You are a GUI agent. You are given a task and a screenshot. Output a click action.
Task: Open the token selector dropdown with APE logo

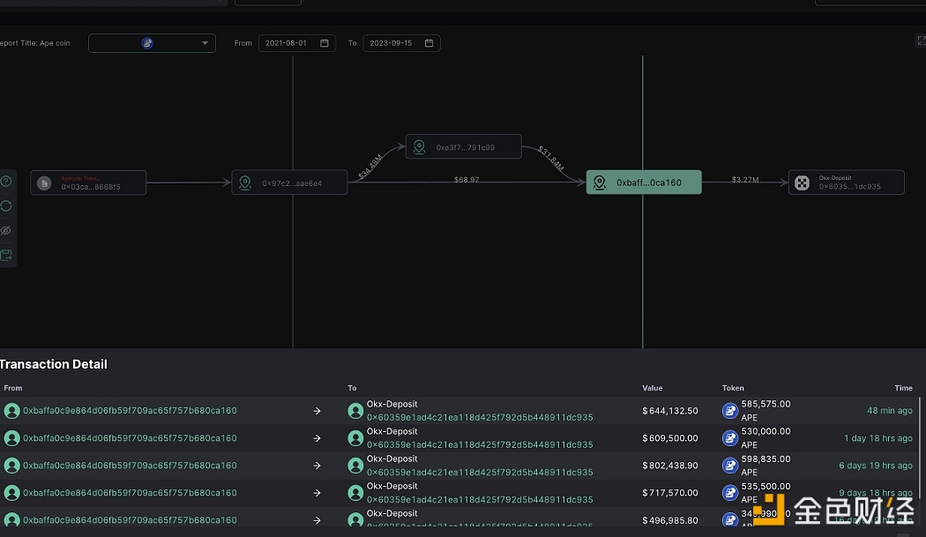pos(152,43)
